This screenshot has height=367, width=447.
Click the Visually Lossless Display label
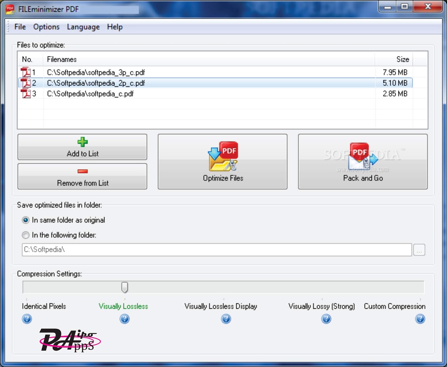pyautogui.click(x=221, y=306)
